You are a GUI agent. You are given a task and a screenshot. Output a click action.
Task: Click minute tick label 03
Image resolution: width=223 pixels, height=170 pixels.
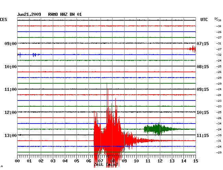(53, 161)
